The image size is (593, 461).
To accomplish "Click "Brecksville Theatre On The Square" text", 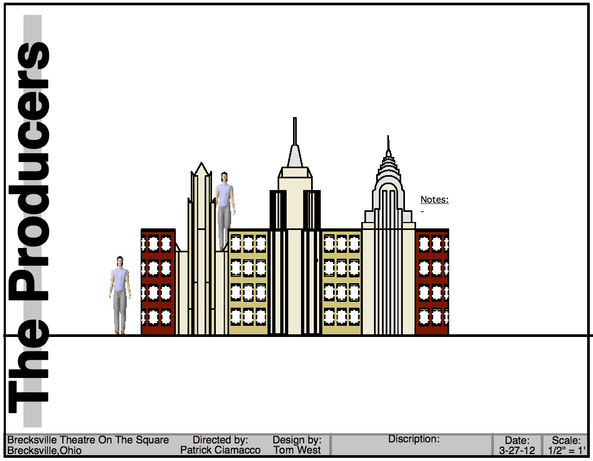I will [x=88, y=440].
